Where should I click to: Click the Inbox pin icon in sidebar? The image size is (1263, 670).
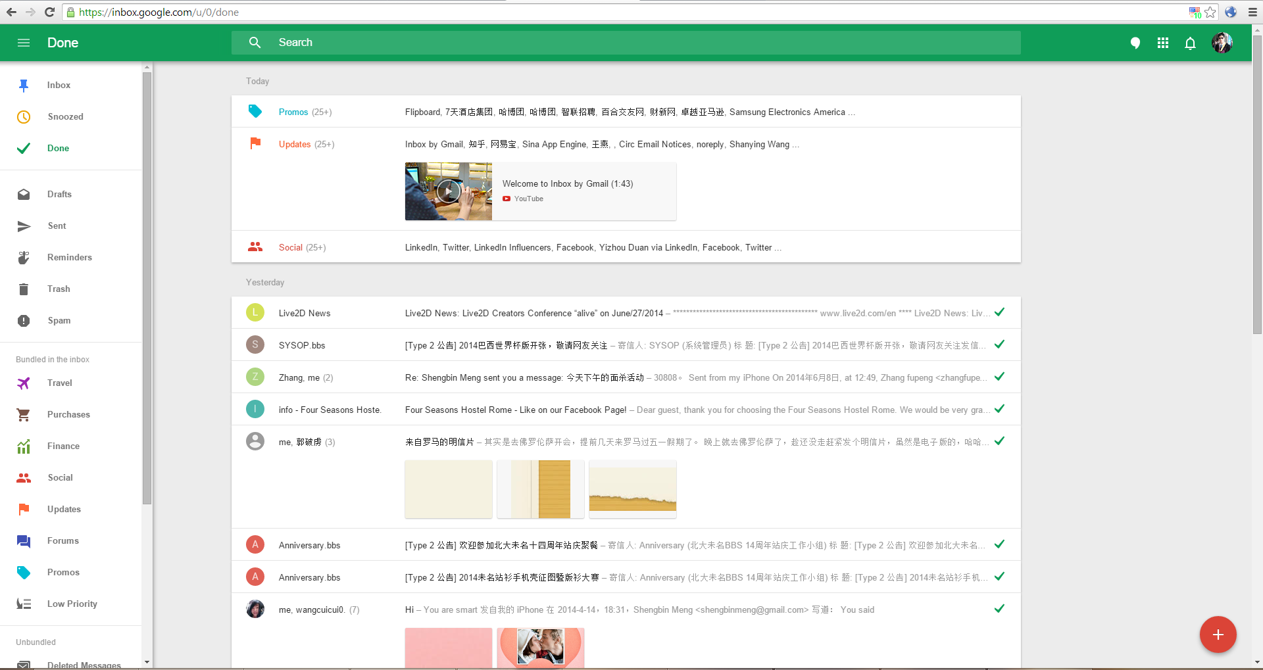tap(24, 85)
